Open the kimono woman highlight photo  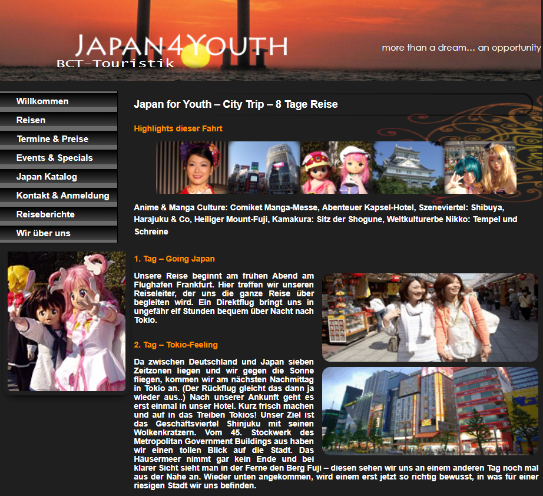[x=192, y=168]
